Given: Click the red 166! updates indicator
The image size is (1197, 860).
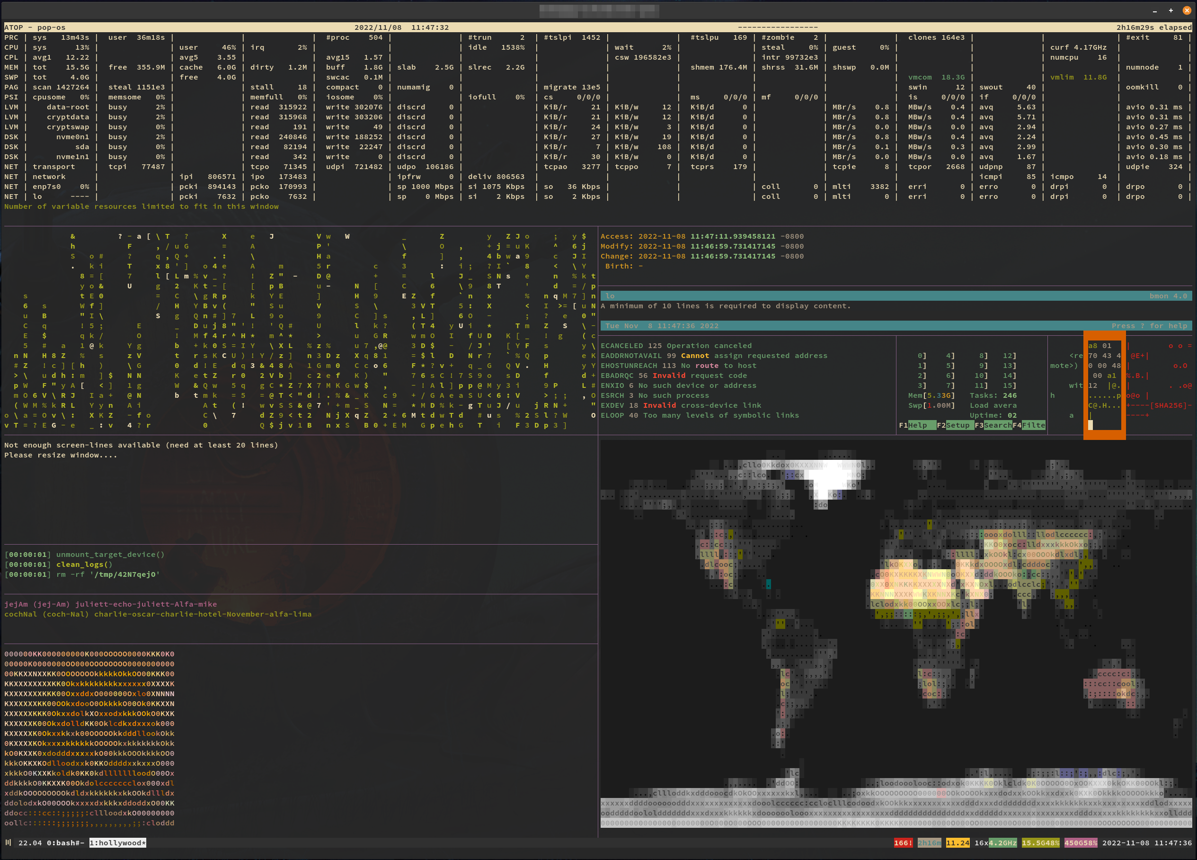Looking at the screenshot, I should pos(903,843).
